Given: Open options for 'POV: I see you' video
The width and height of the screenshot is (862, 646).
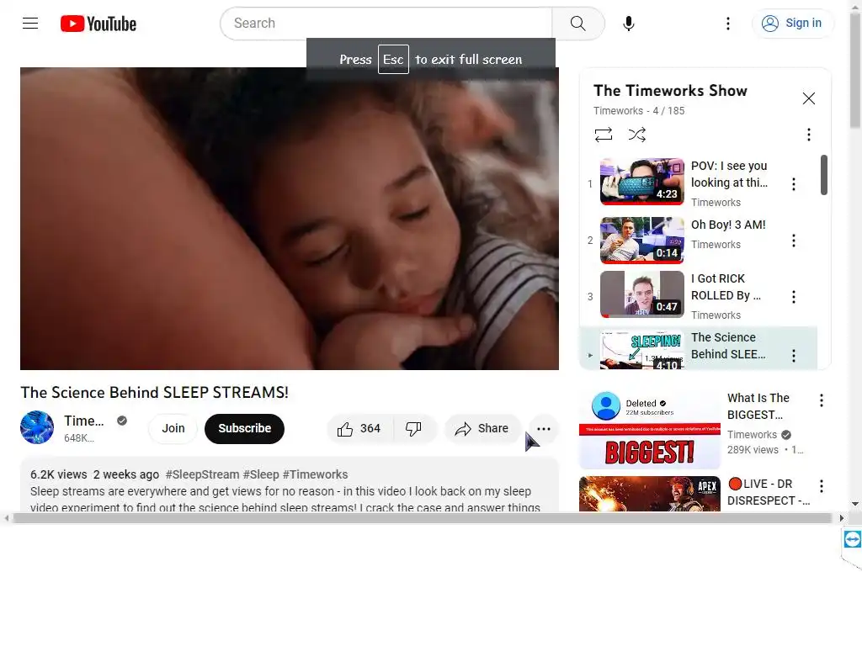Looking at the screenshot, I should (x=793, y=184).
